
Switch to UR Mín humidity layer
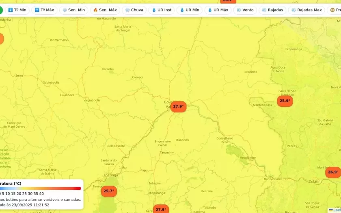tap(190, 10)
